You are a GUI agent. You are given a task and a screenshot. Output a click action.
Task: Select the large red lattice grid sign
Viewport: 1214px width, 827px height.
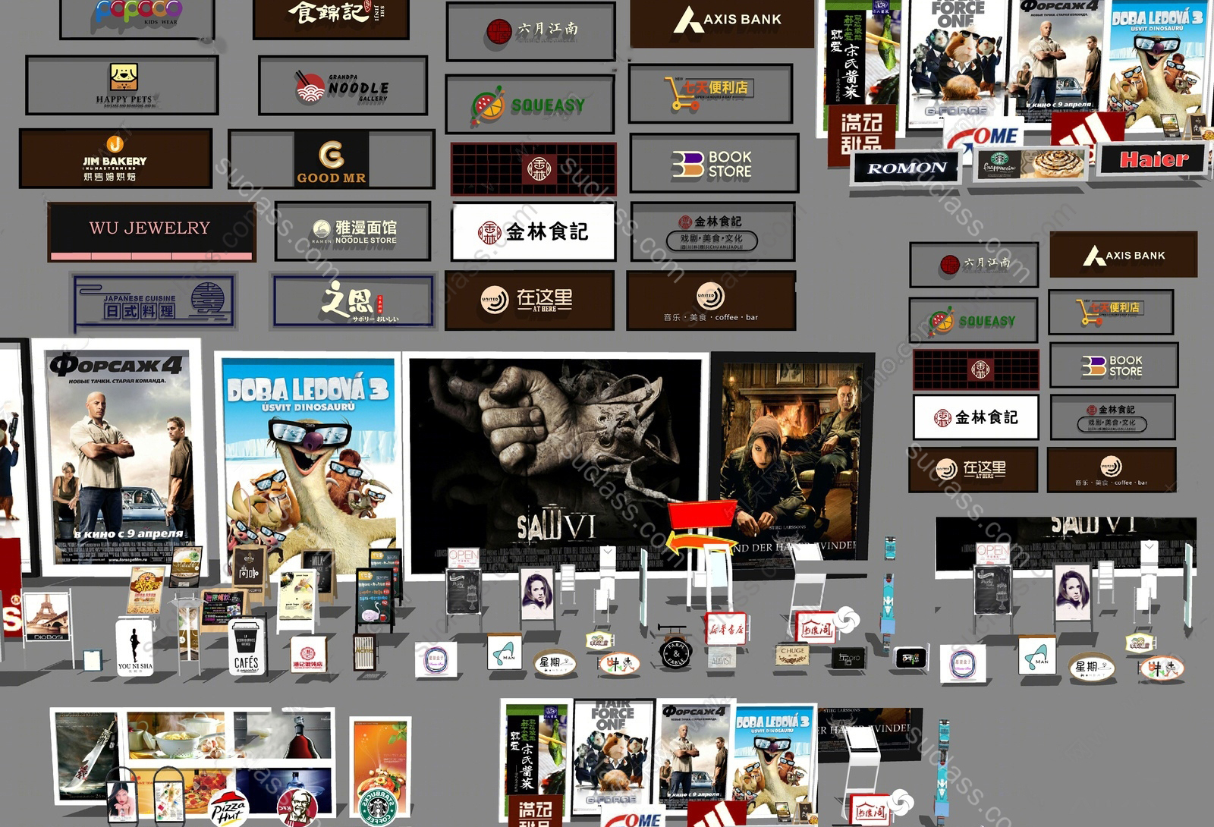[x=533, y=169]
